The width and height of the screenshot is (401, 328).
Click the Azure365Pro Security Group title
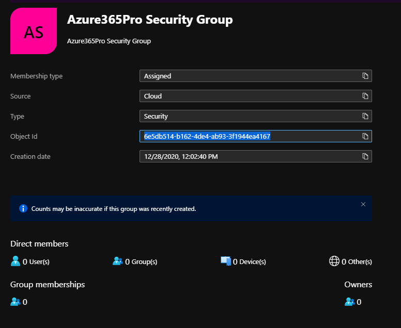tap(150, 20)
